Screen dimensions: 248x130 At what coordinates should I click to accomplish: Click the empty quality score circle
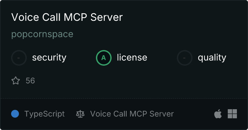tap(185, 58)
